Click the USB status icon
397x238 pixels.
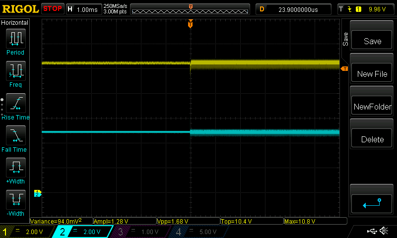[x=372, y=231]
